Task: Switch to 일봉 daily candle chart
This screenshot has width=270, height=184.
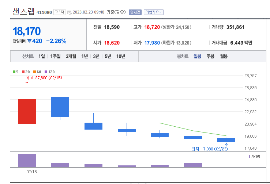Action: coord(197,56)
